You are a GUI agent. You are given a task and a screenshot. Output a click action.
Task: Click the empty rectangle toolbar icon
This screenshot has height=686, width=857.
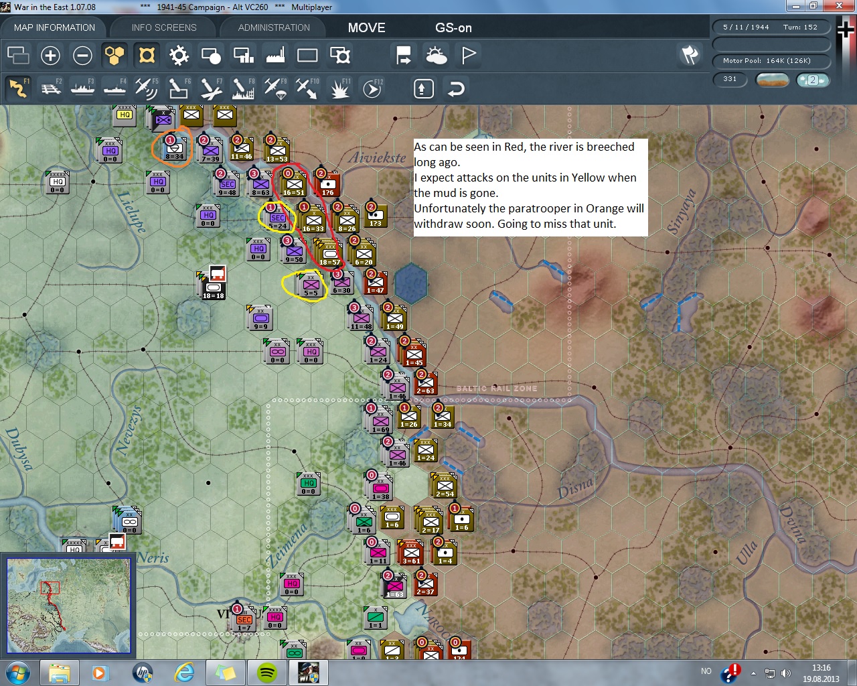click(x=307, y=55)
